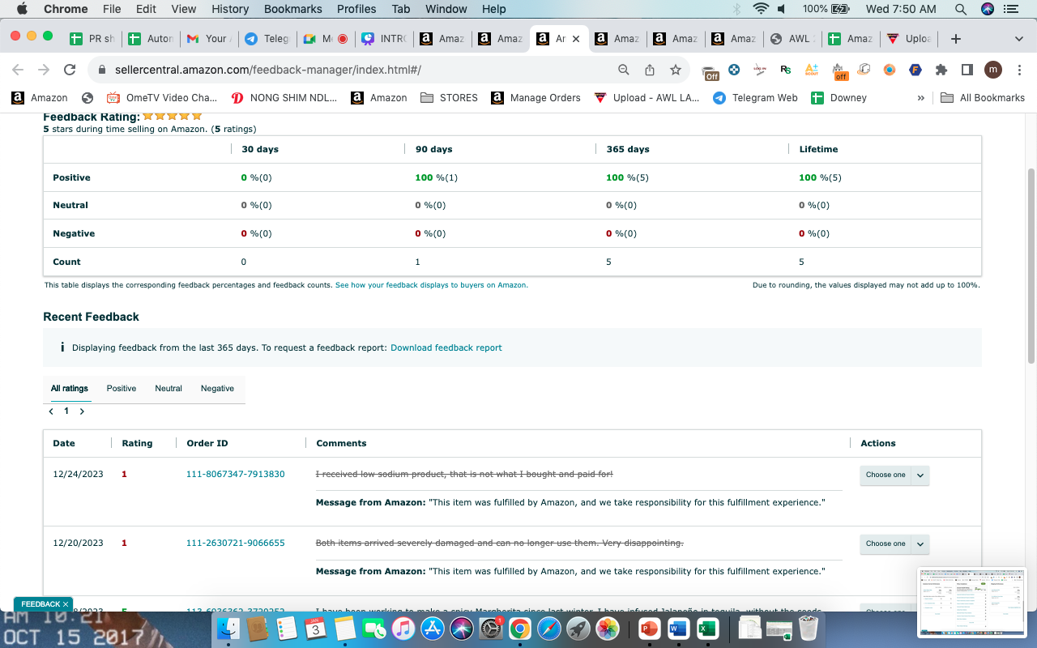Click the browser back arrow
Screen dimensions: 1037x648
18,70
